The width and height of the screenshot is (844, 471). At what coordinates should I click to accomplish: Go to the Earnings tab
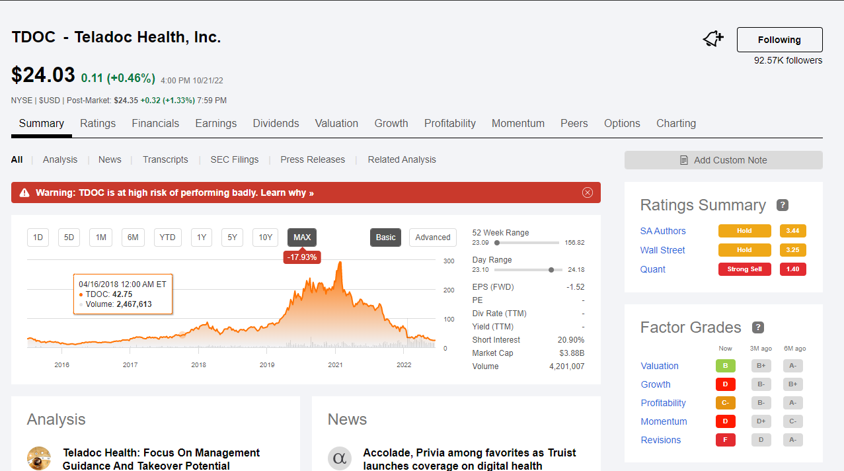[216, 123]
